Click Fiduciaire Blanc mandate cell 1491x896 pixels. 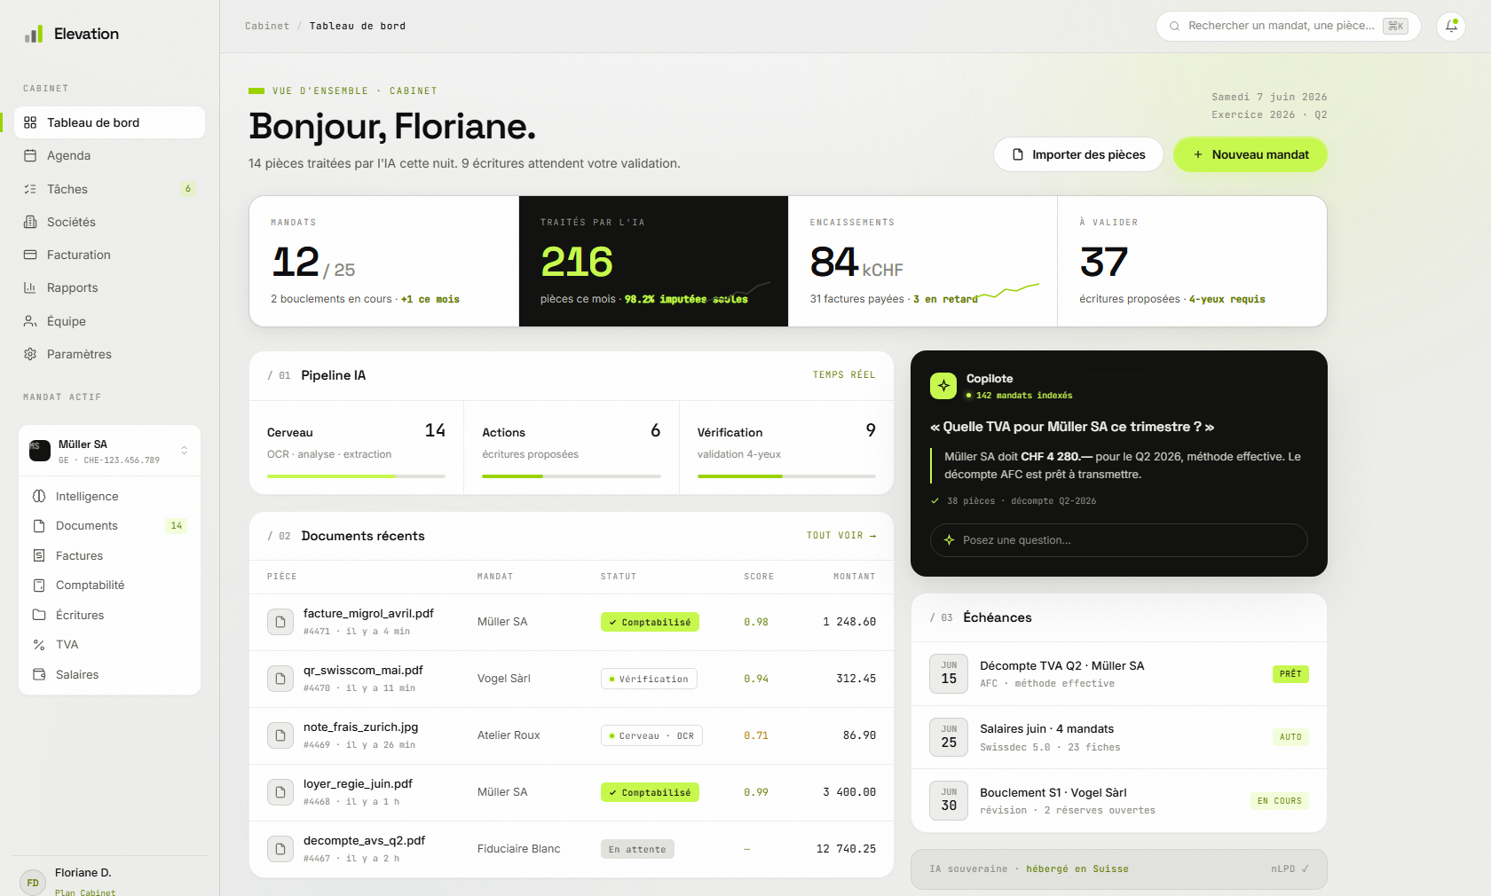coord(519,849)
